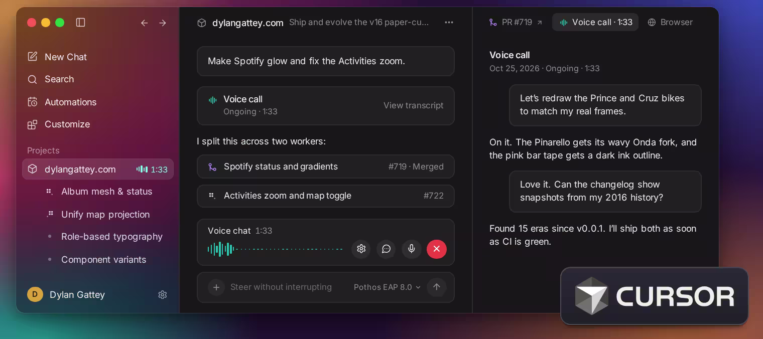Toggle the sidebar panel icon
Screen dimensions: 763x339
pos(80,23)
